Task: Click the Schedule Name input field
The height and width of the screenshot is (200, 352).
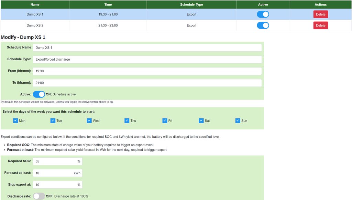Action: point(147,48)
